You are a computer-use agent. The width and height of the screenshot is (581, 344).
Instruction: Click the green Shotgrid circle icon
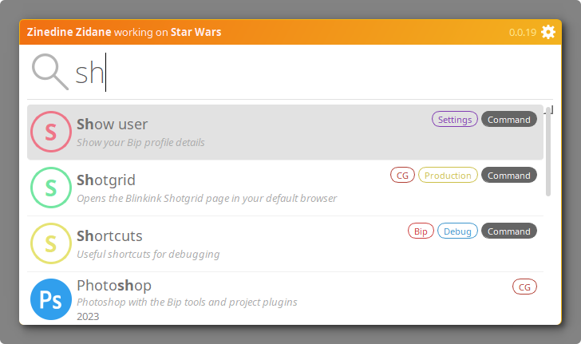click(50, 188)
